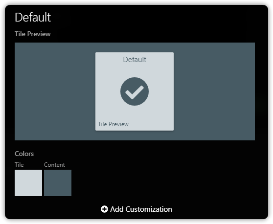Click the Add Customization button text
Screen dimensions: 273x224
pyautogui.click(x=141, y=209)
